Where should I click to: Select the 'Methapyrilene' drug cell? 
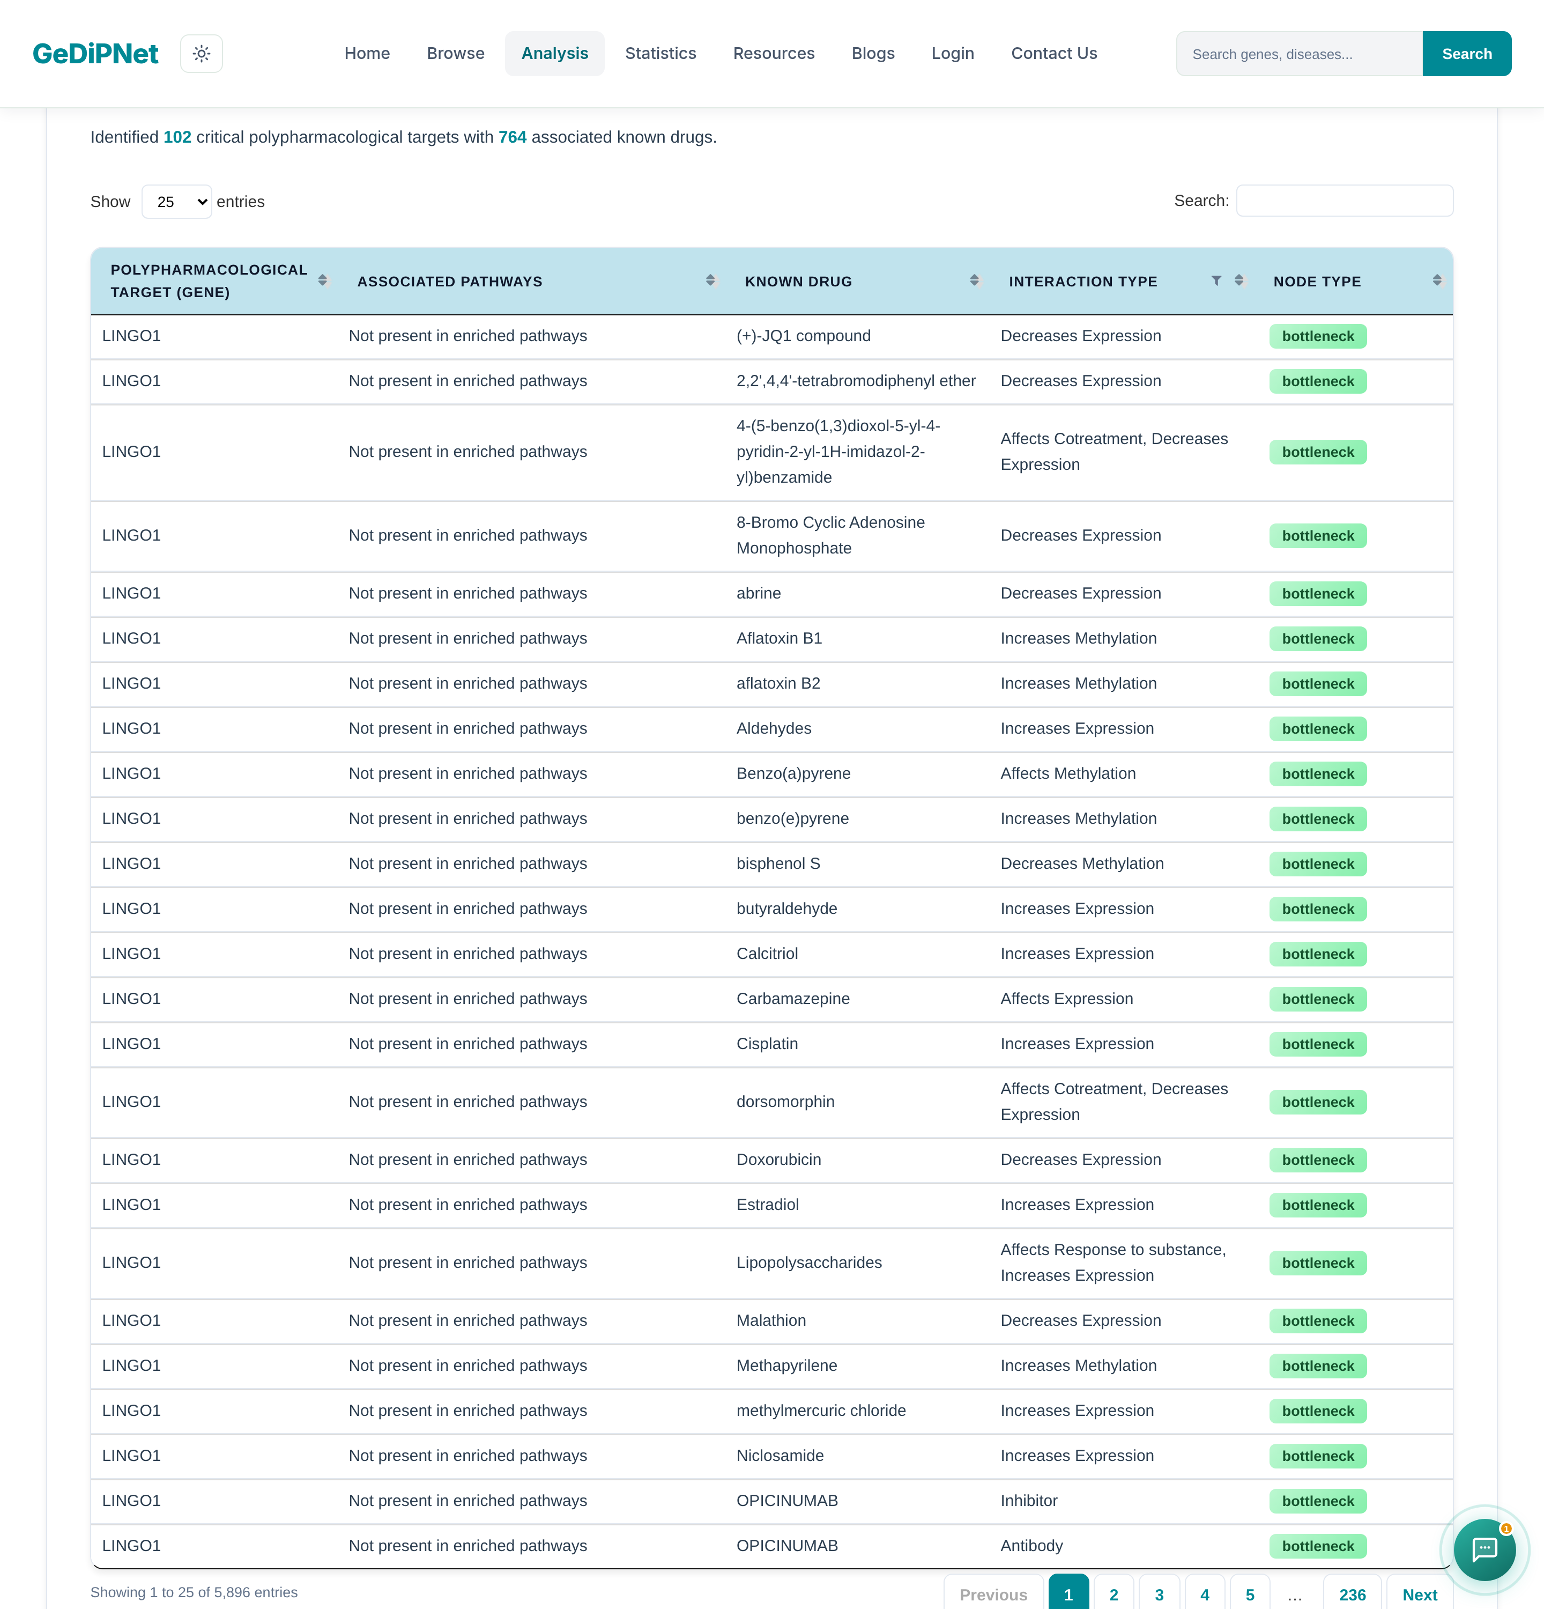pos(787,1366)
